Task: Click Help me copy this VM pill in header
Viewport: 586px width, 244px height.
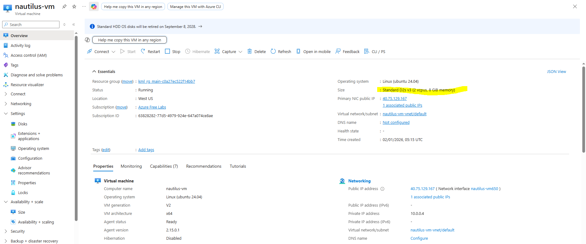Action: [133, 6]
